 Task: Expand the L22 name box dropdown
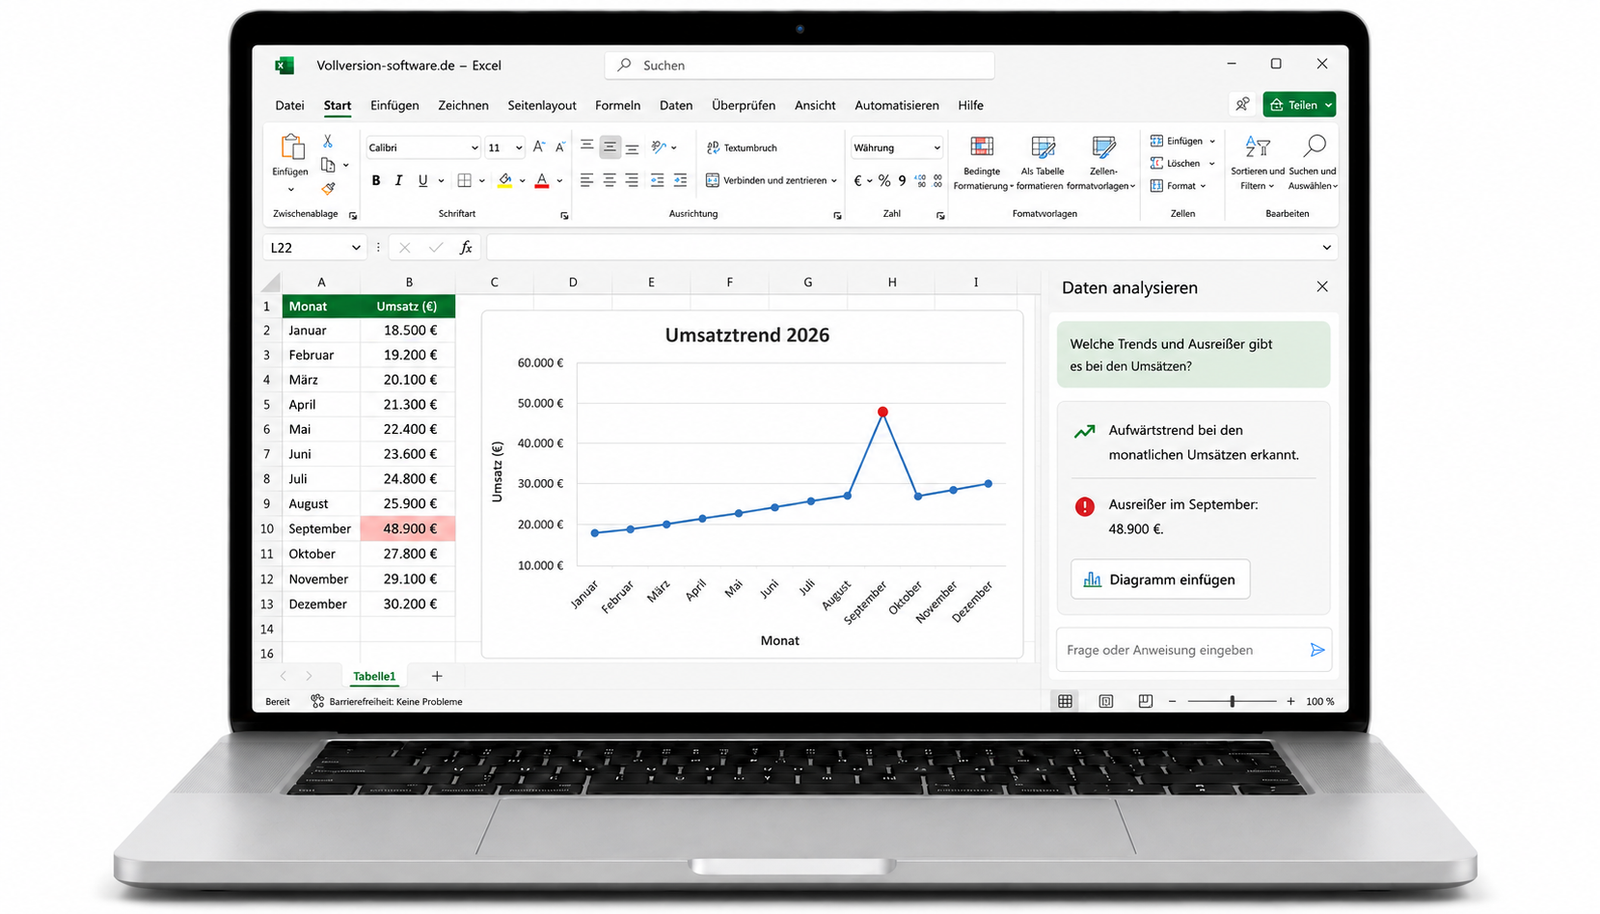(x=356, y=248)
